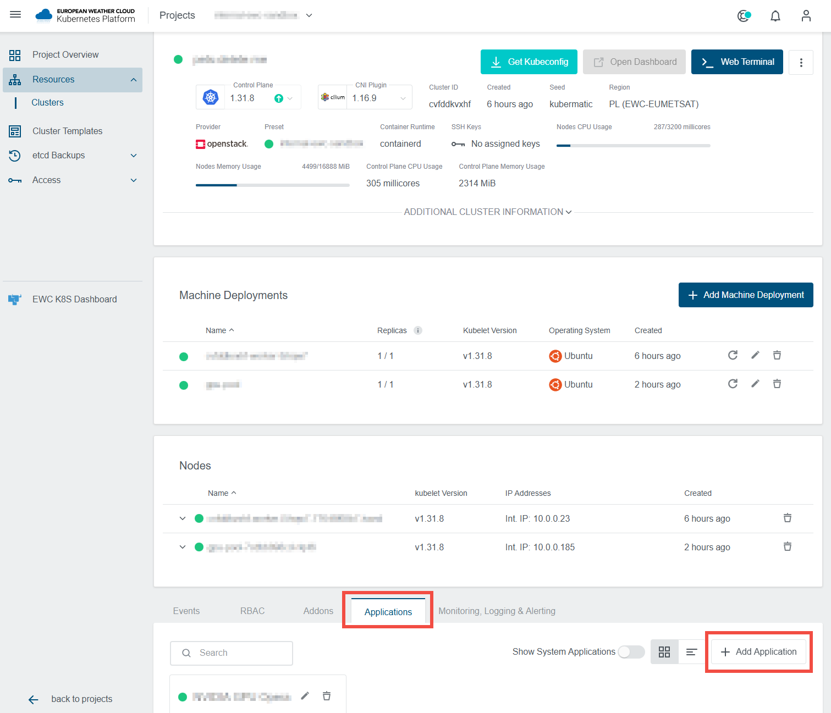The height and width of the screenshot is (713, 831).
Task: Click the region PL (EWC-EUMETSAT) value
Action: pos(654,104)
